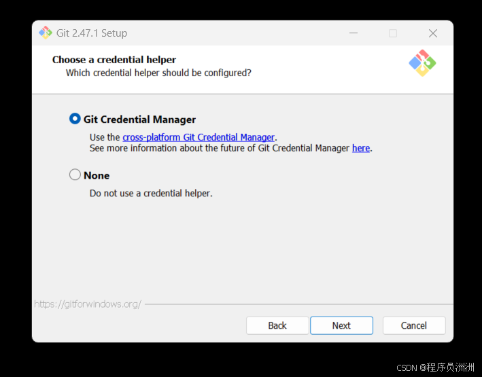Click the bold None option label
The image size is (482, 377).
click(97, 175)
